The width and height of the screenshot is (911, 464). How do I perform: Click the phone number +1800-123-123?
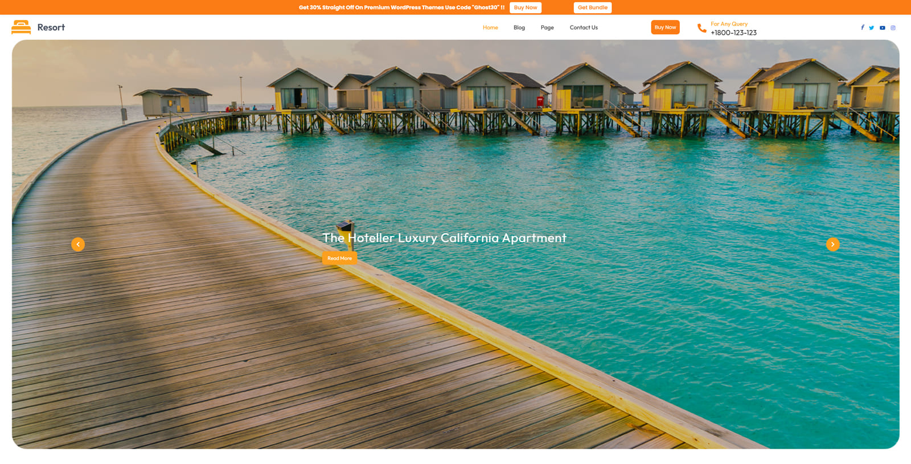733,33
